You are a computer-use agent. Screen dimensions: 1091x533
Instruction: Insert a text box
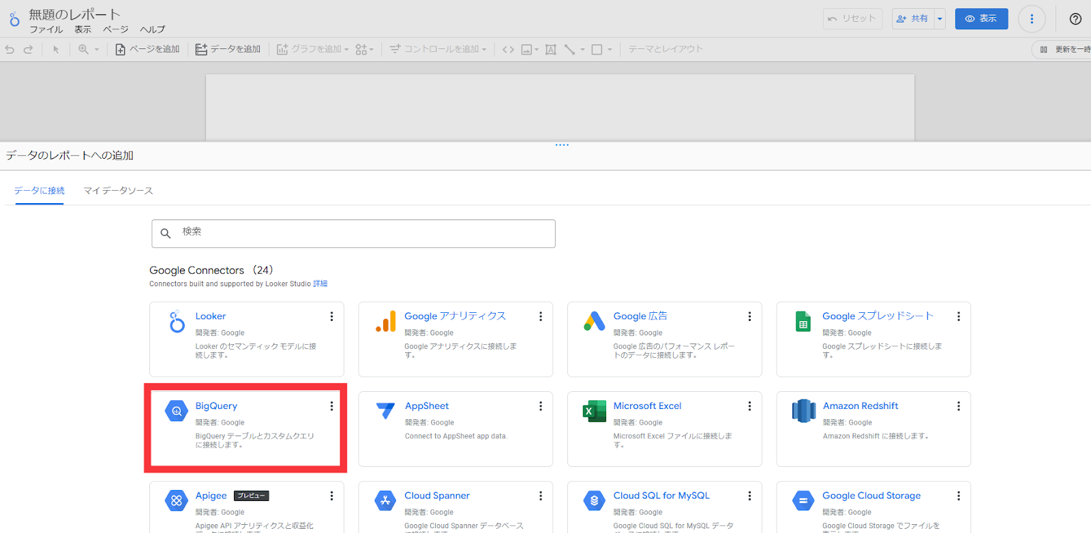click(x=551, y=49)
